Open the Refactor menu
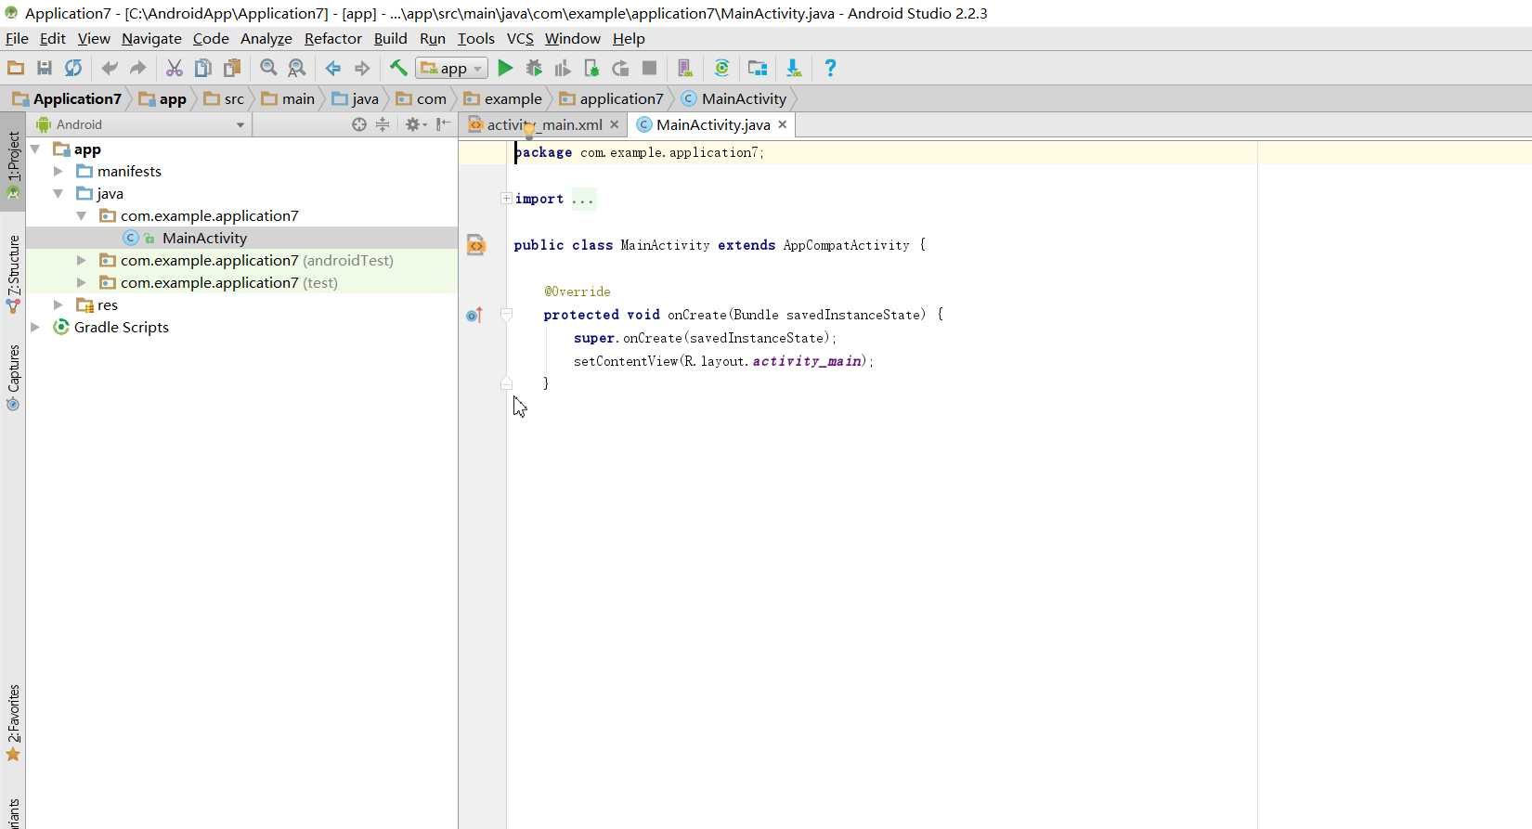Screen dimensions: 1532x829 (x=332, y=38)
